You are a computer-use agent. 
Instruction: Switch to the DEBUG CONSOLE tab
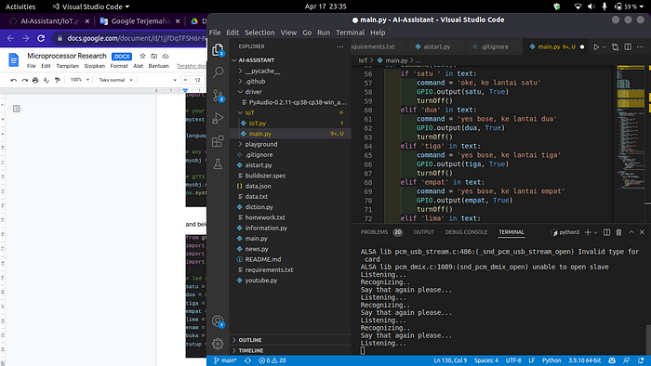(x=466, y=232)
